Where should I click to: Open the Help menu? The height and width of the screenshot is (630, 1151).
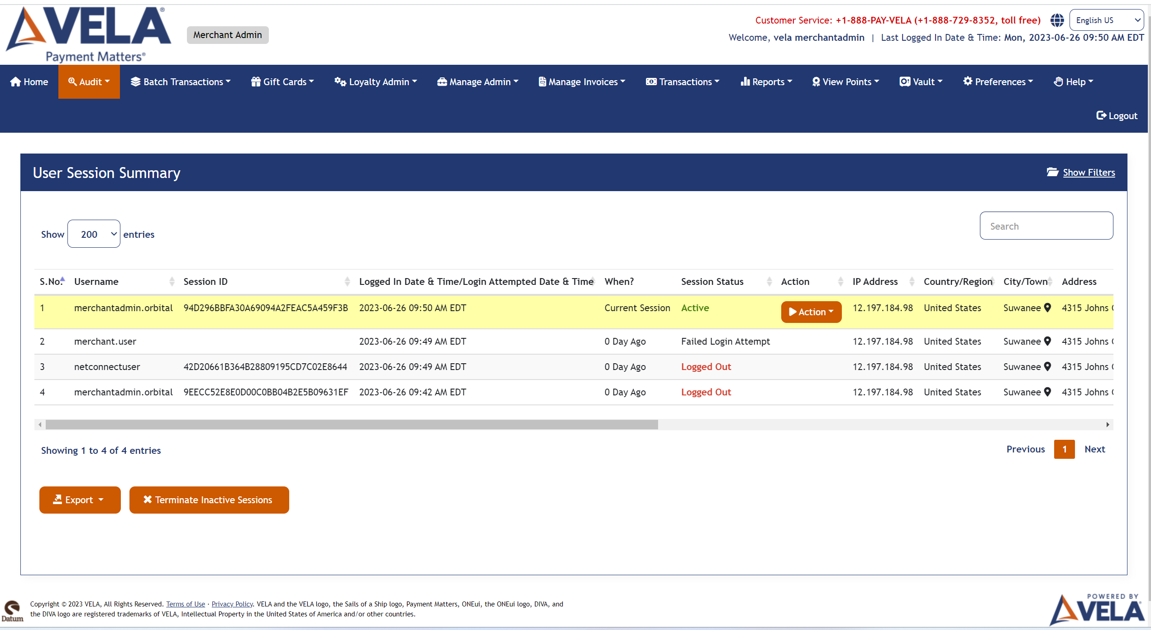pos(1074,82)
